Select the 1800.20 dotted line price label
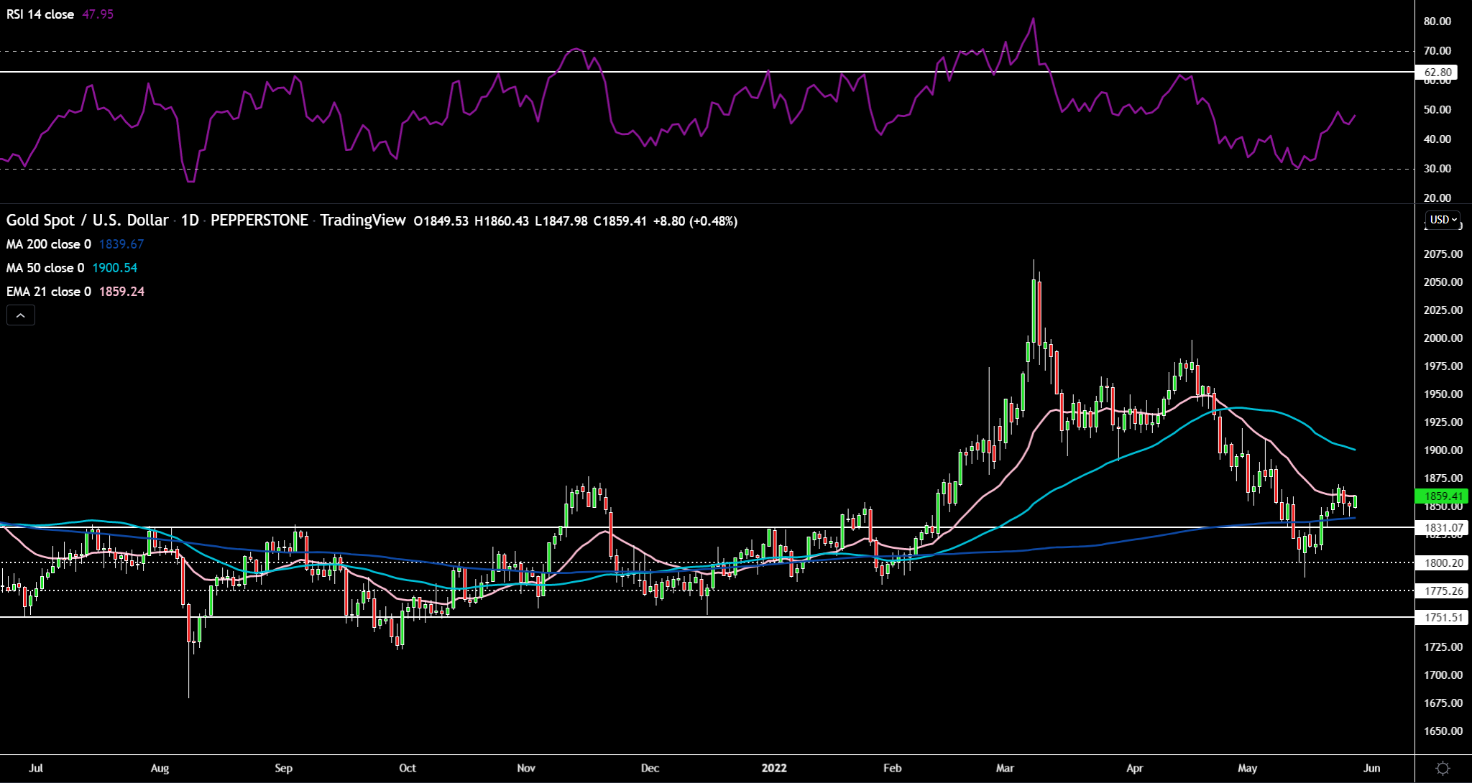The height and width of the screenshot is (783, 1472). click(1442, 563)
